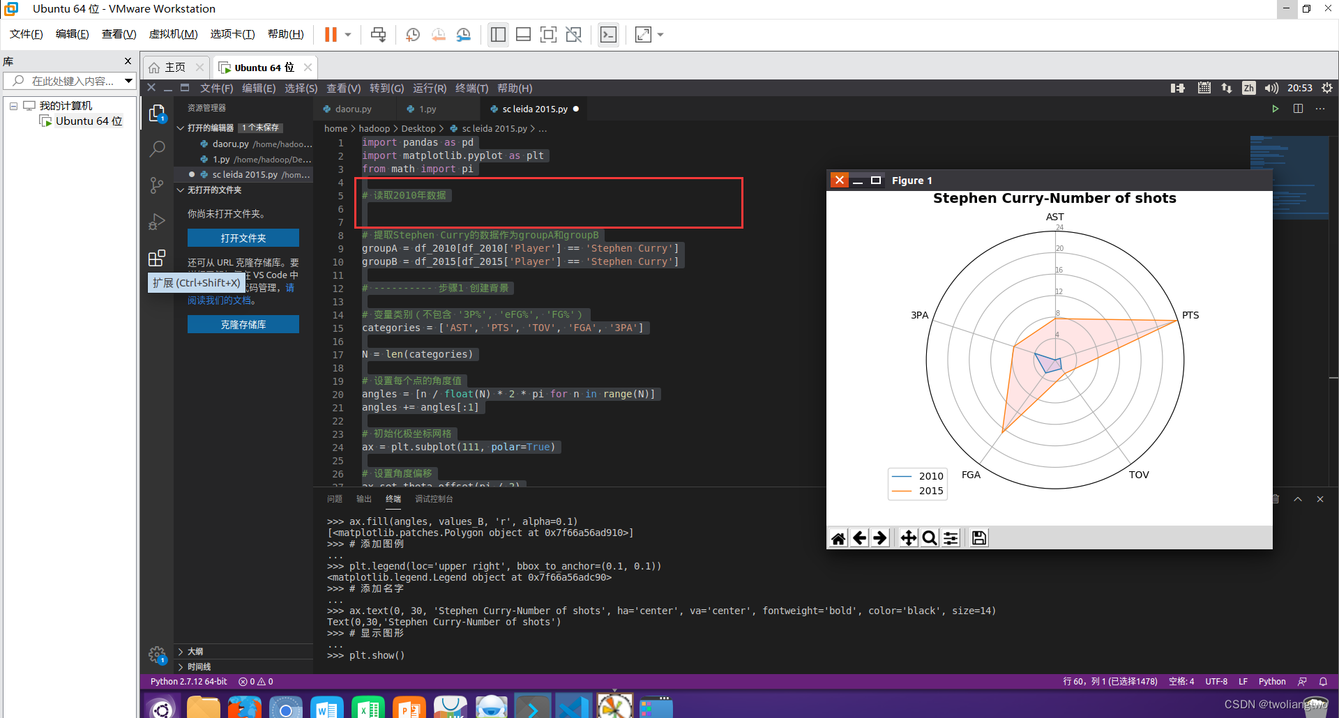Open the editor More Actions menu
The height and width of the screenshot is (718, 1339).
pos(1320,109)
